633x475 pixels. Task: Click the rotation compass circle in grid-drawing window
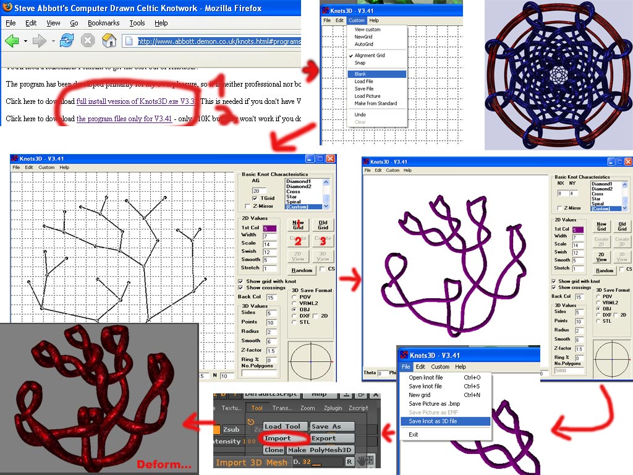tap(311, 362)
